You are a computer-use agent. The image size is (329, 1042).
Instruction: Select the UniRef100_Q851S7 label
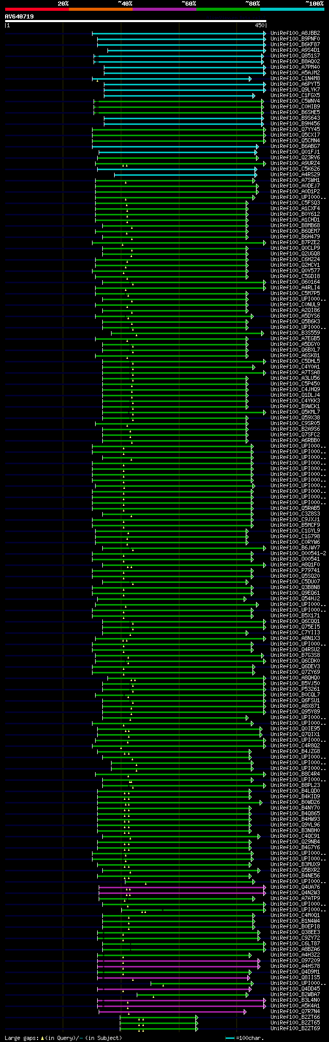[295, 56]
